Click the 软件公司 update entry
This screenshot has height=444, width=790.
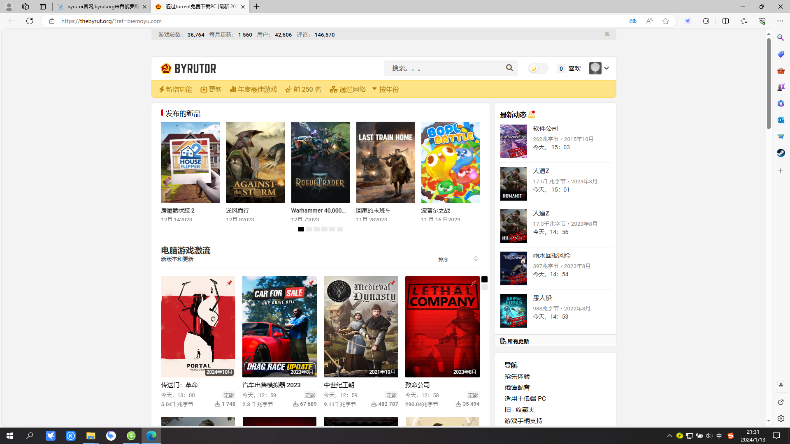[555, 141]
